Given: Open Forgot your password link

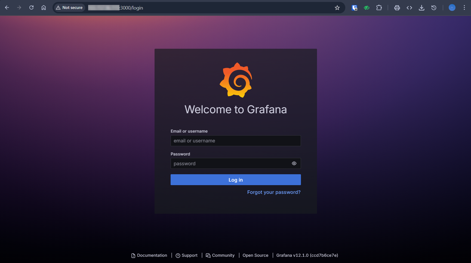Looking at the screenshot, I should (274, 192).
